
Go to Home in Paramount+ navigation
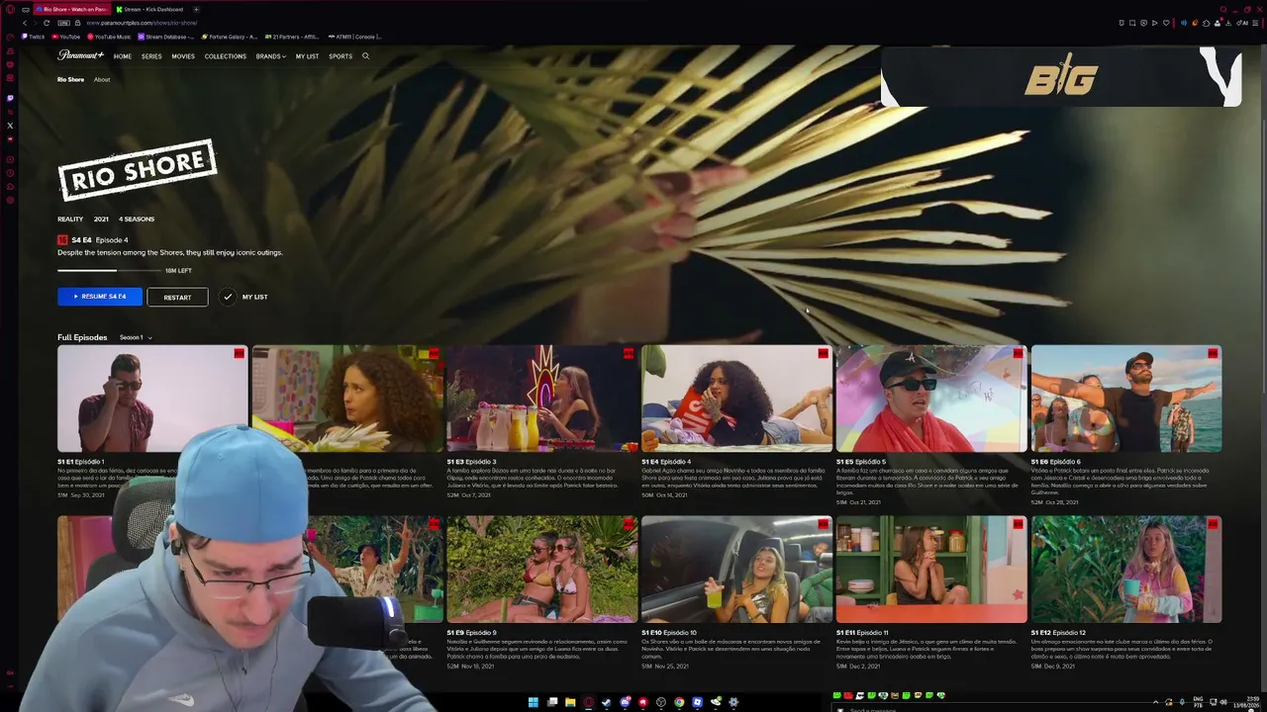122,56
